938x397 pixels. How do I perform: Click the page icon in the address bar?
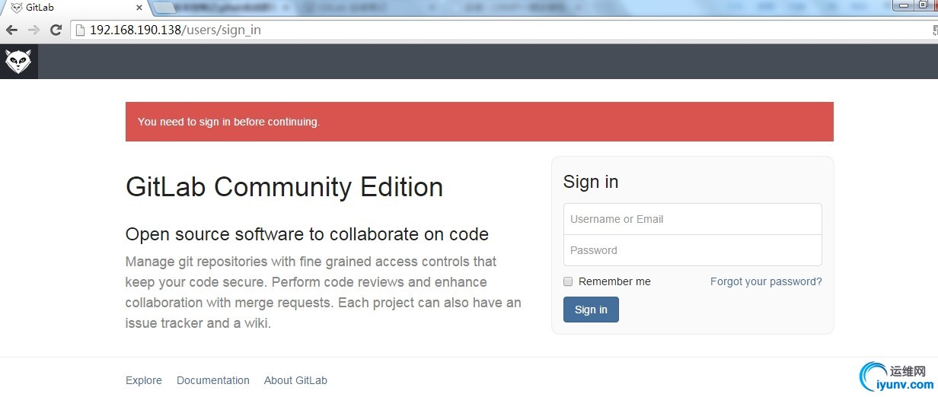[79, 30]
